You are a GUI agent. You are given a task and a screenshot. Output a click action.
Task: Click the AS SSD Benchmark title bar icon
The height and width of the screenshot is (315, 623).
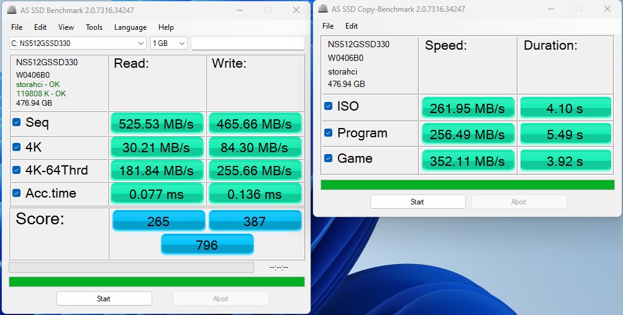click(12, 10)
